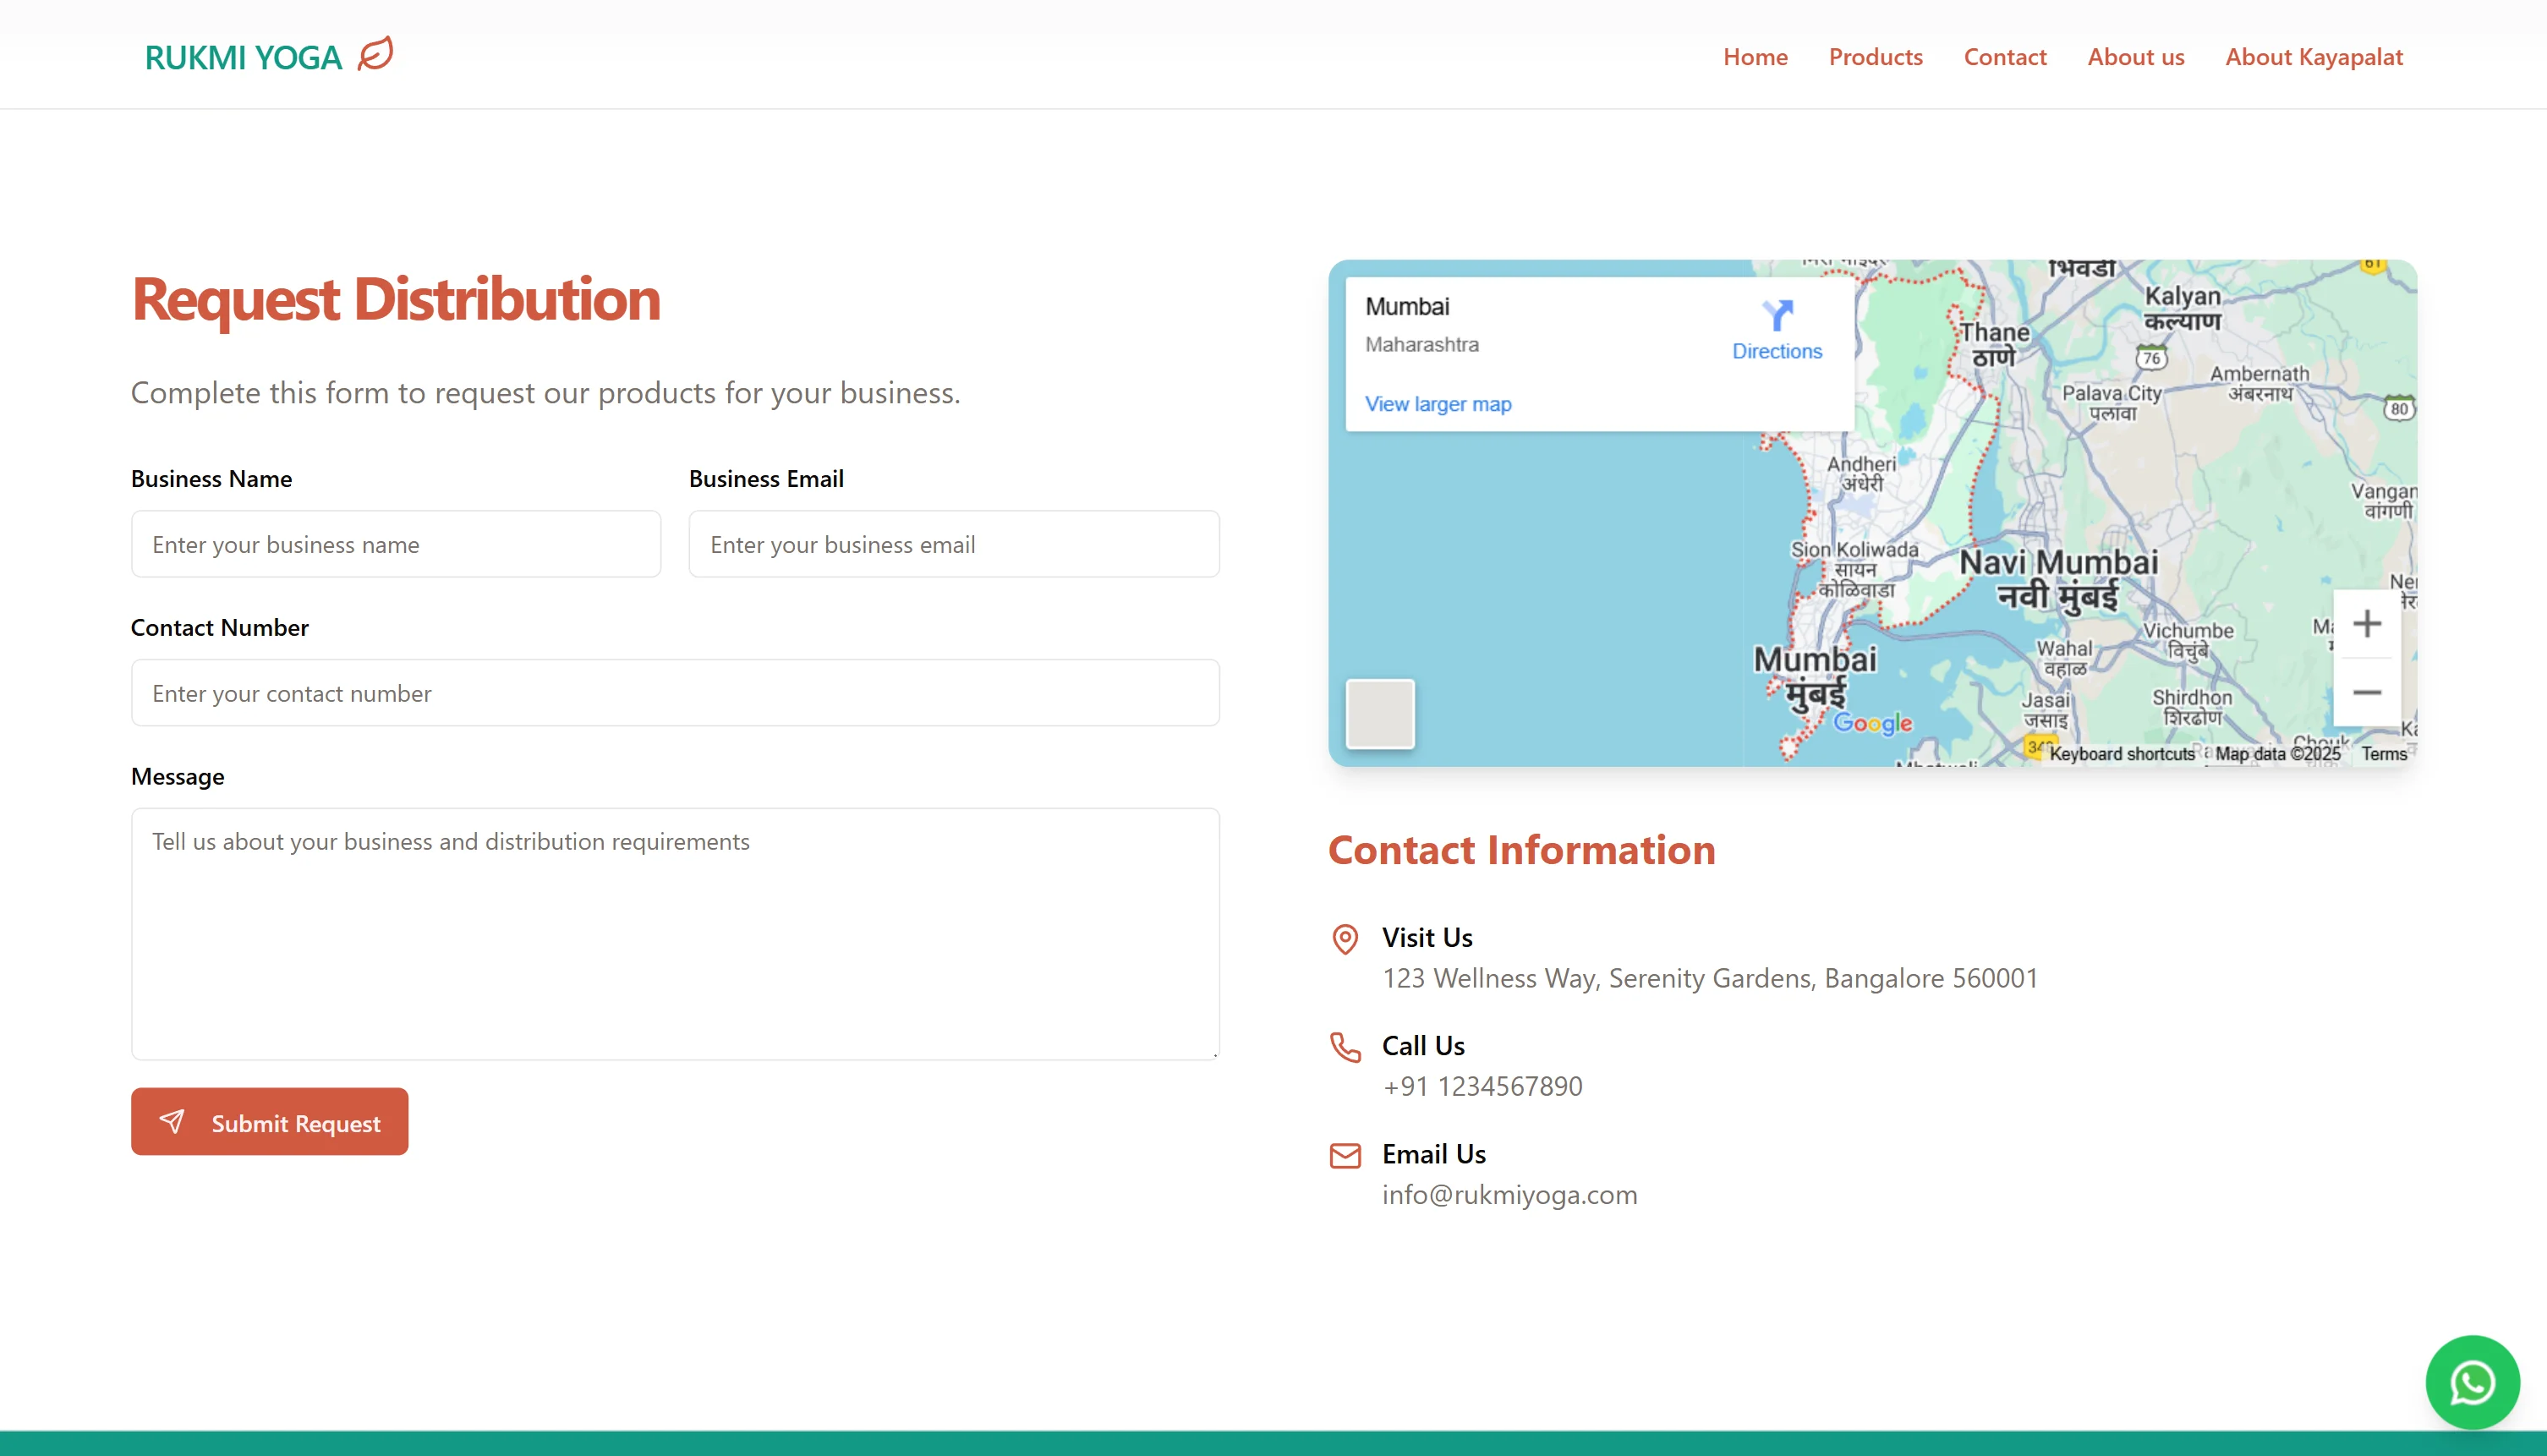Click the Business Email label
2547x1456 pixels.
click(x=766, y=479)
